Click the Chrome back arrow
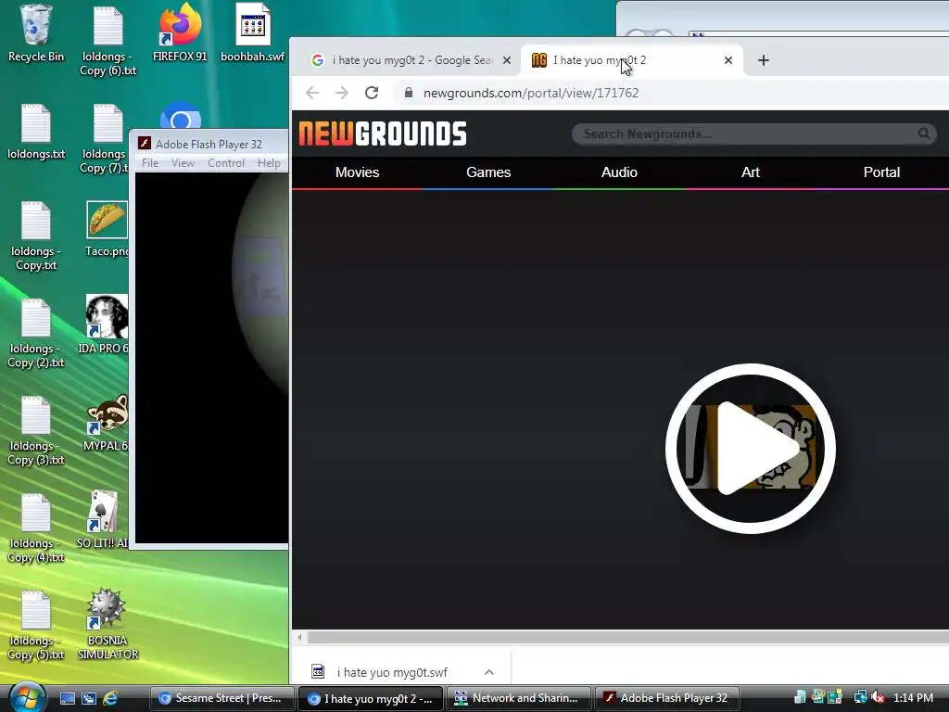 [312, 93]
